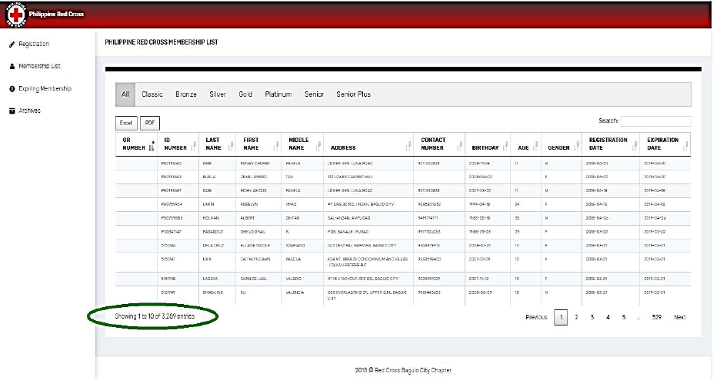This screenshot has height=380, width=720.
Task: Sort by OR Number column arrow icon
Action: pos(152,145)
